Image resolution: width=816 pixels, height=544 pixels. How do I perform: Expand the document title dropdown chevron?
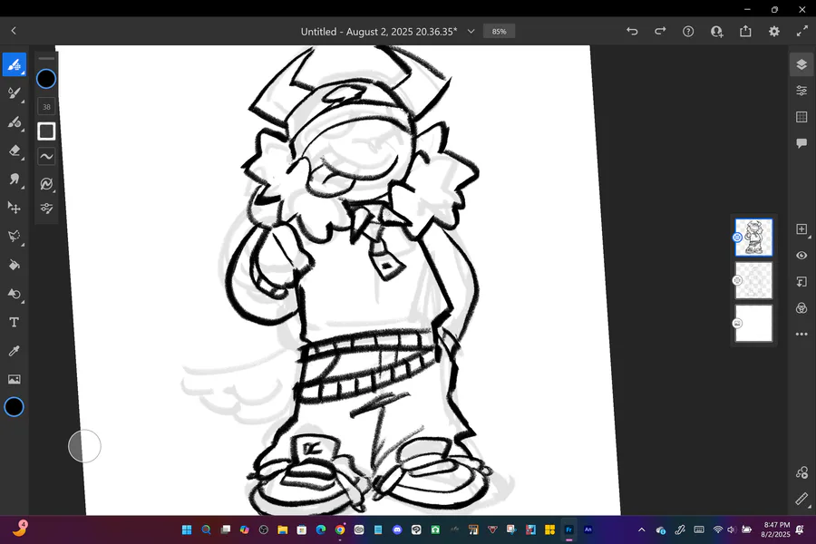[471, 31]
